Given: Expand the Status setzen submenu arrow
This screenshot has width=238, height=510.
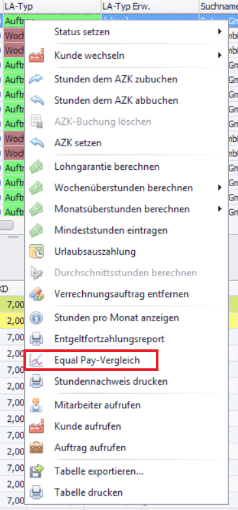Looking at the screenshot, I should coord(220,31).
